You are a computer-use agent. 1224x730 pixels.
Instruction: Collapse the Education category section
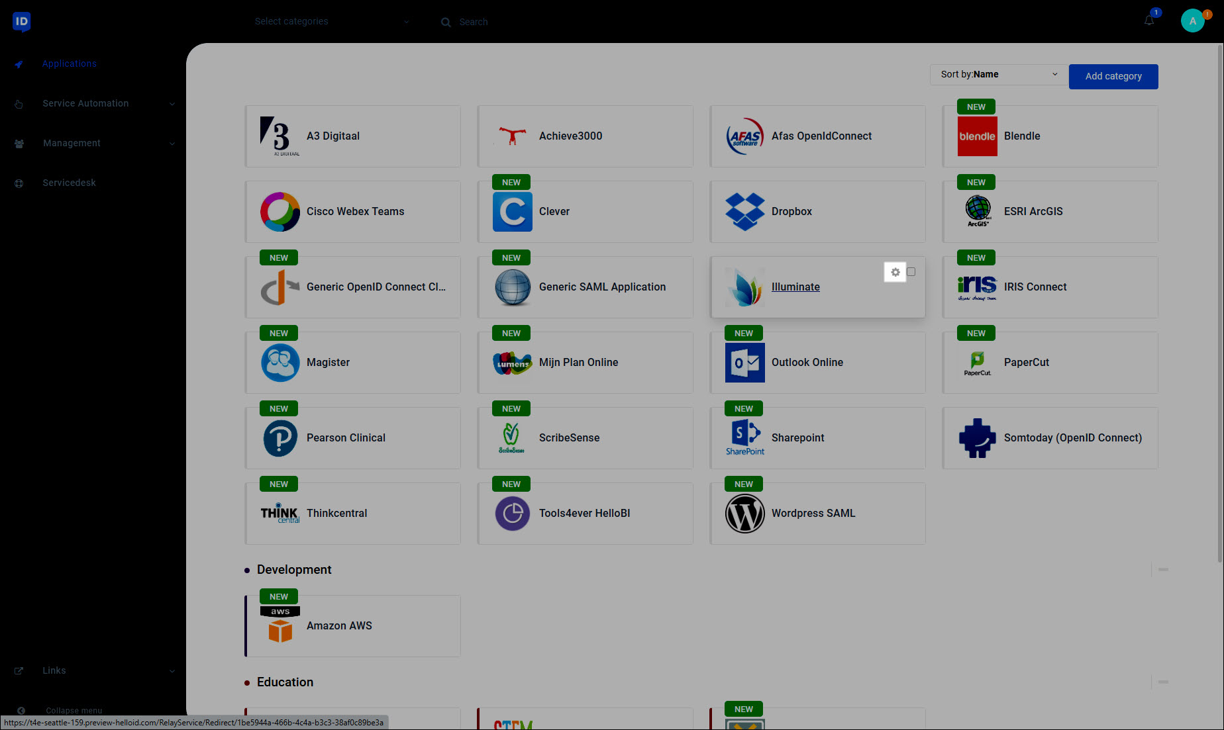(1163, 682)
